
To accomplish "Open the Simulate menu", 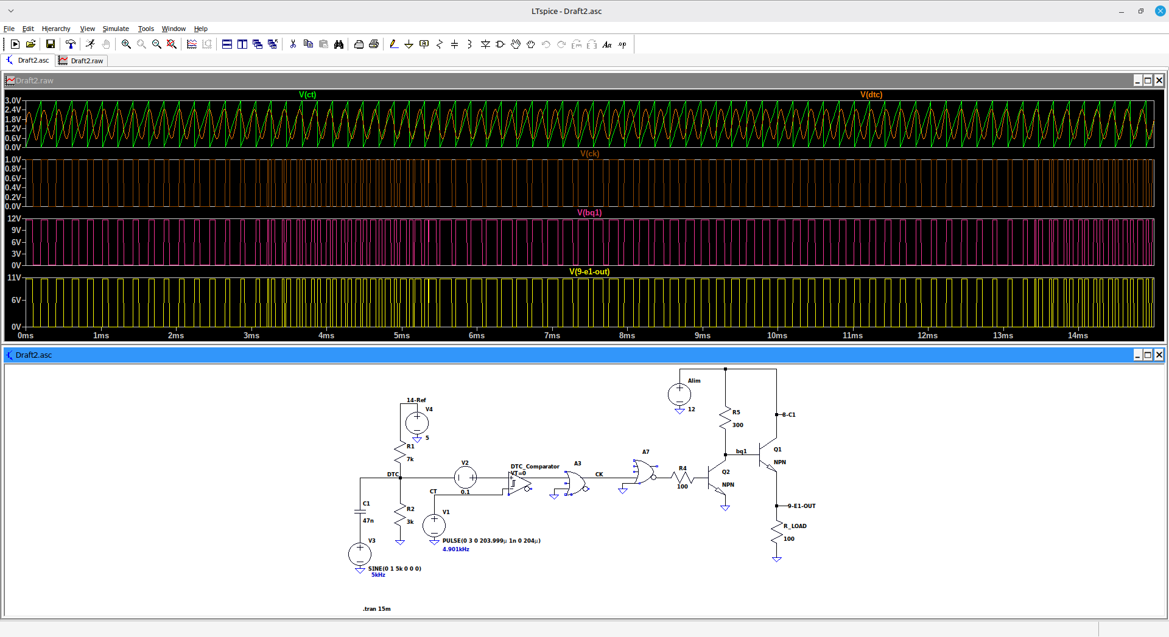I will [x=116, y=29].
